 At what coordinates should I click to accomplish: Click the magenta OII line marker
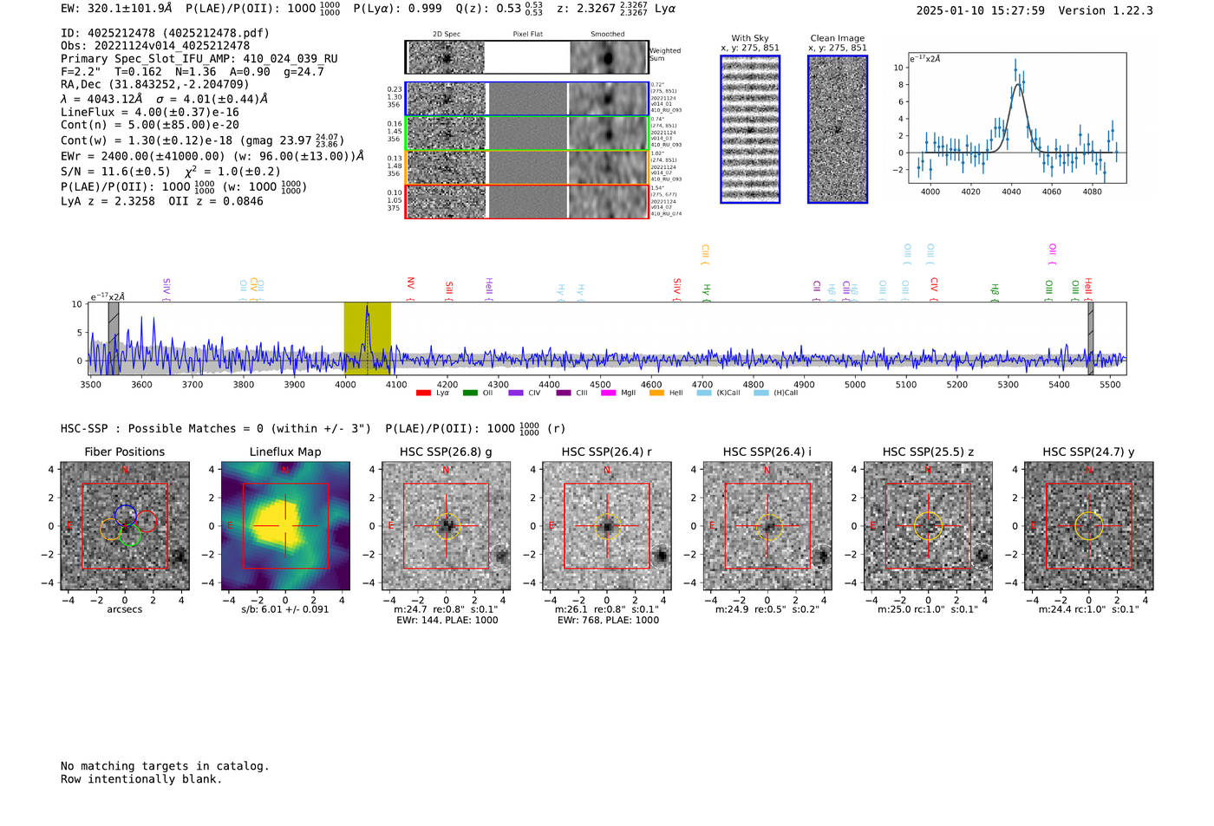point(1053,255)
